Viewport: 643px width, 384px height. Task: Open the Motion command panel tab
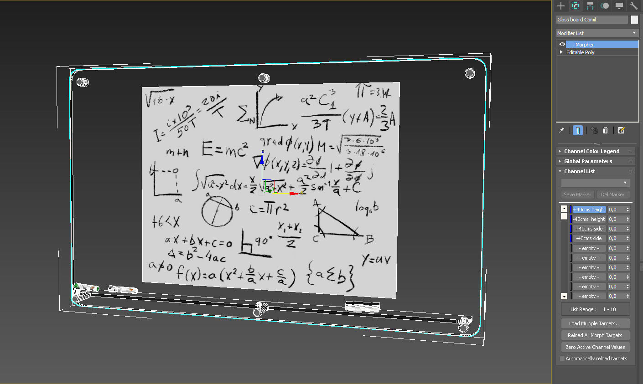pyautogui.click(x=605, y=6)
